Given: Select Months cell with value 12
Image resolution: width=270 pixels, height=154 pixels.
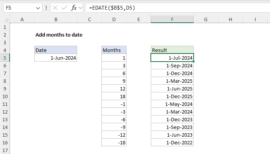Looking at the screenshot, I should pos(114,89).
